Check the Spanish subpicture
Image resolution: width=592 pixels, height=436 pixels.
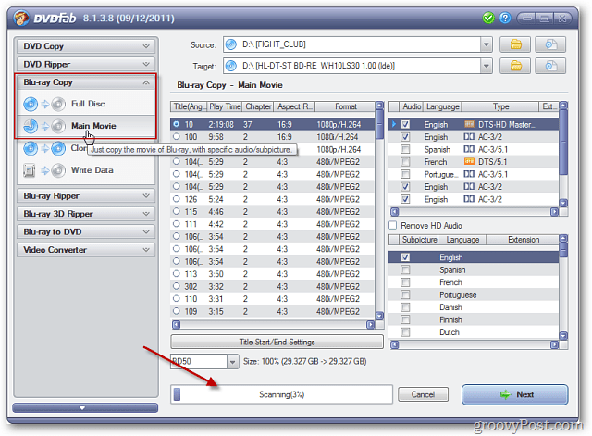coord(405,269)
